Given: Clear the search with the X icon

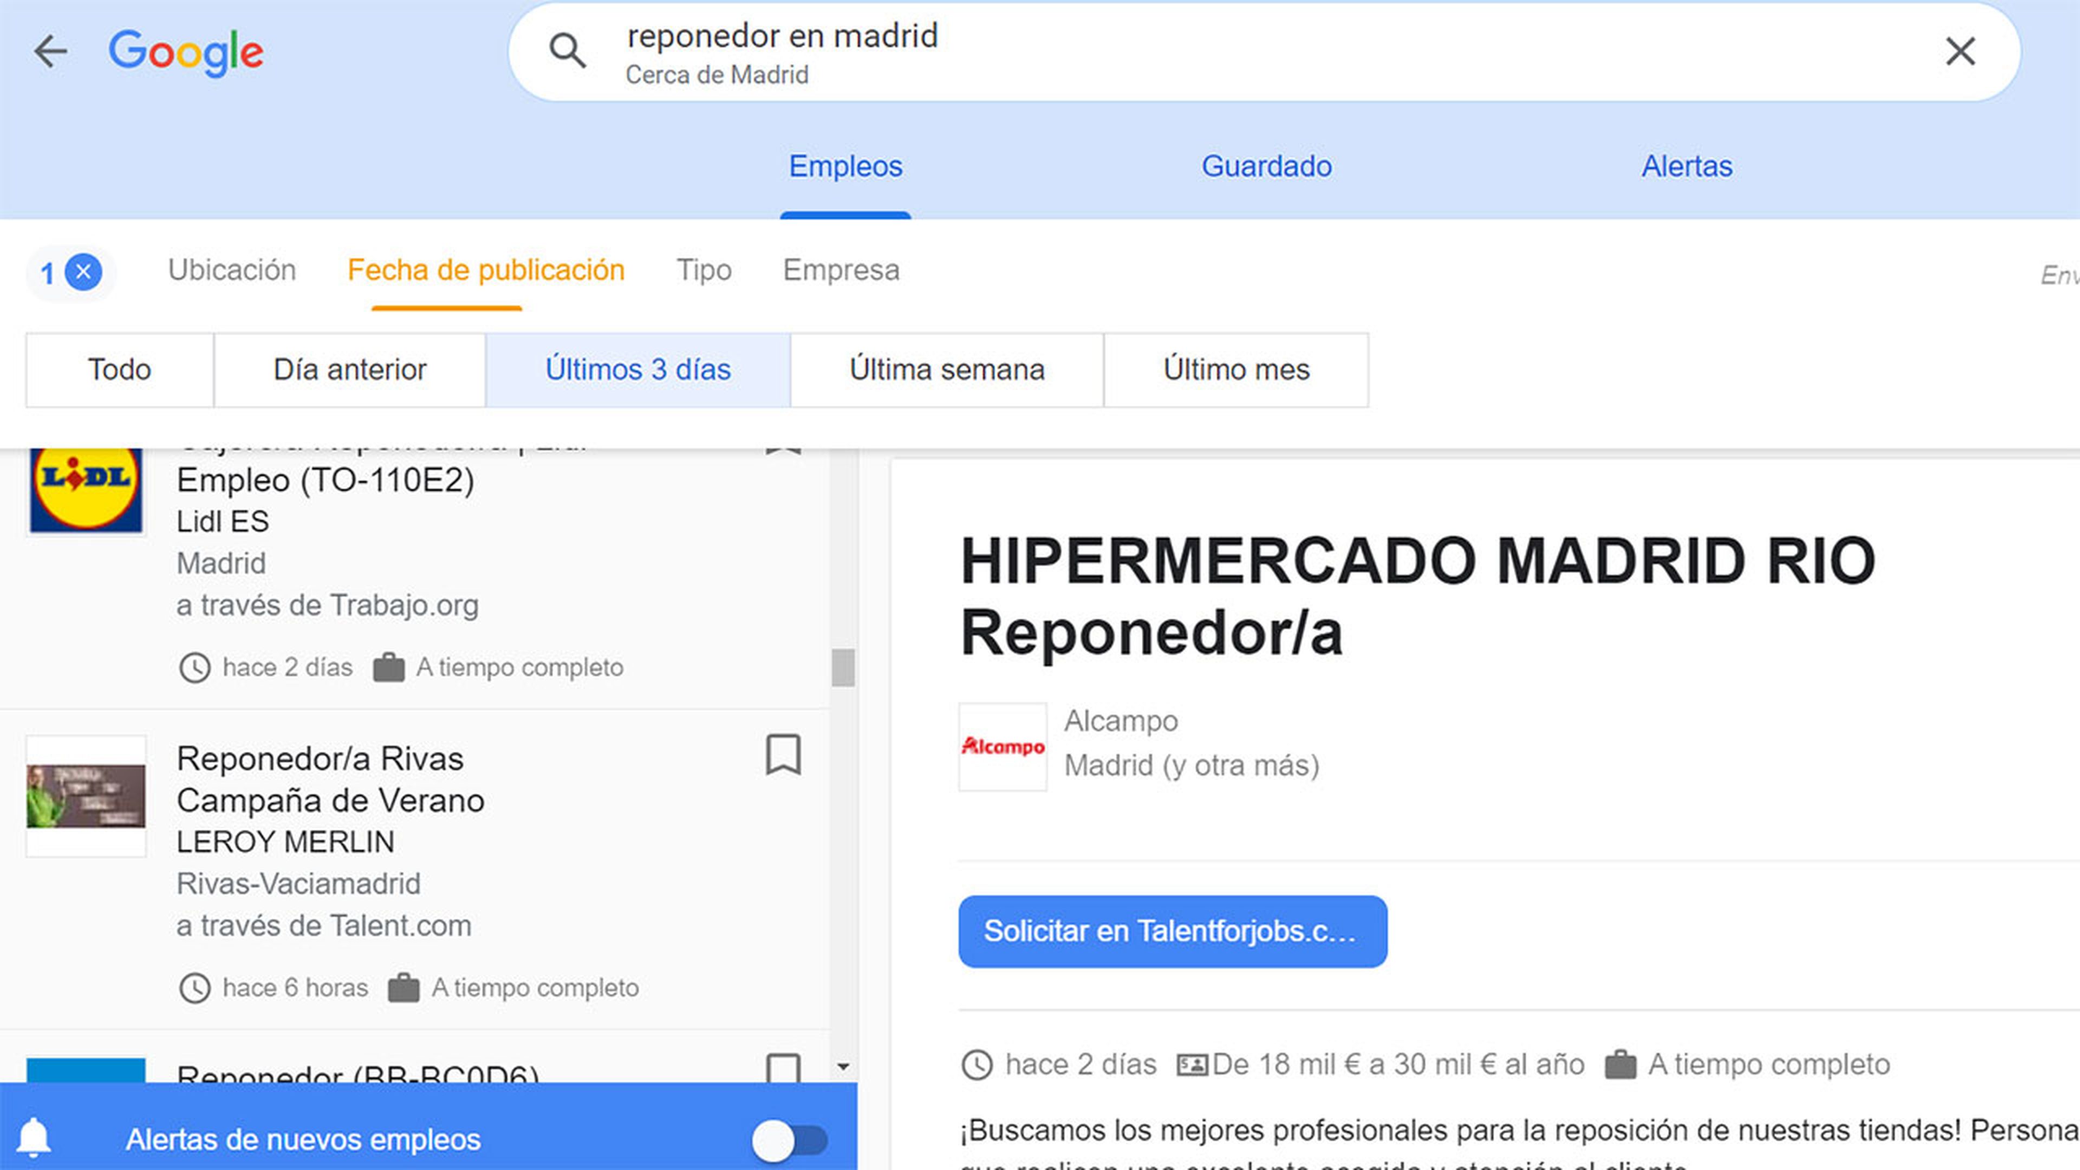Looking at the screenshot, I should (1960, 51).
